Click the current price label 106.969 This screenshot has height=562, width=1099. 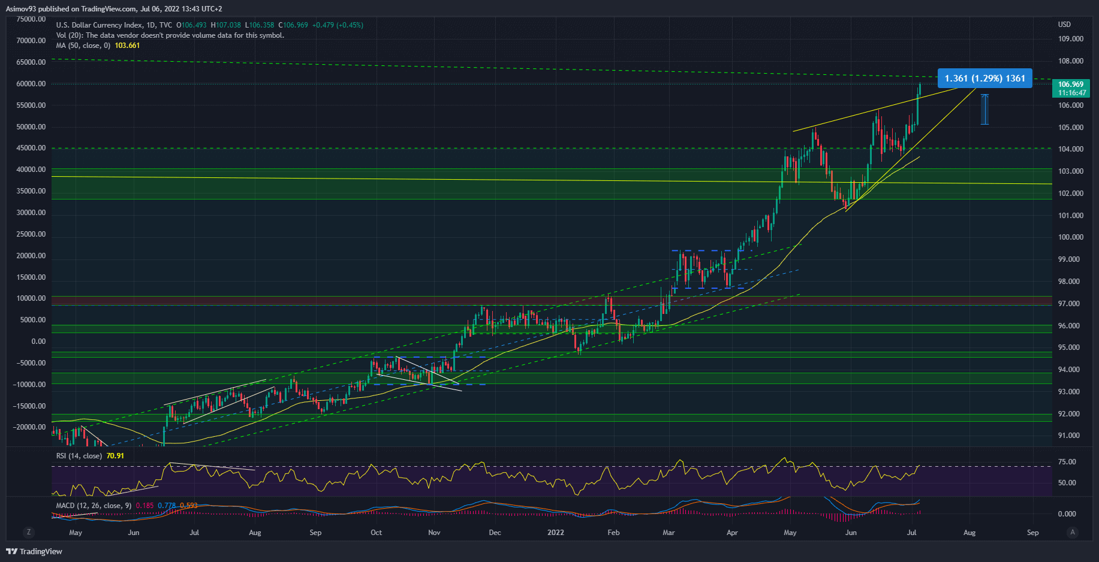1071,84
